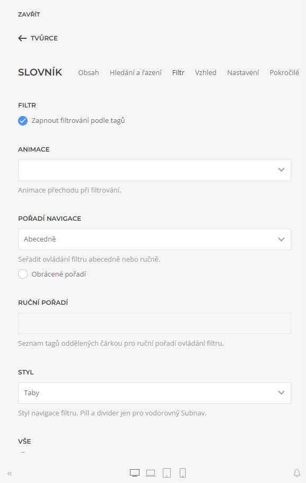The width and height of the screenshot is (306, 483).
Task: Open the Pokročilé tab
Action: (284, 73)
